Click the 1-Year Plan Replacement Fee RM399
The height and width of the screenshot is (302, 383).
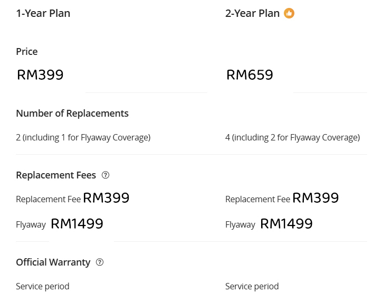(x=106, y=197)
